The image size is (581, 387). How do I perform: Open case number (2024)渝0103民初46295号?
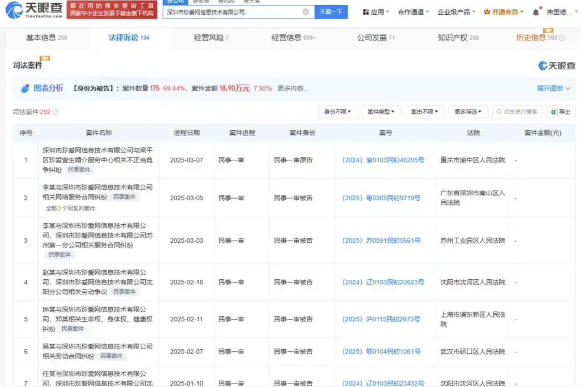click(383, 160)
